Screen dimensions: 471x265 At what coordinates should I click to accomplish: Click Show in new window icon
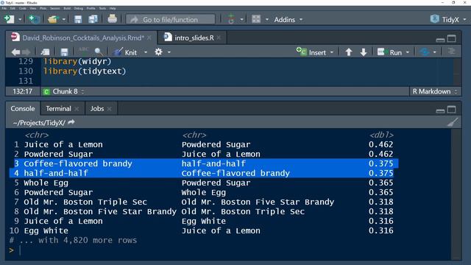[x=46, y=52]
